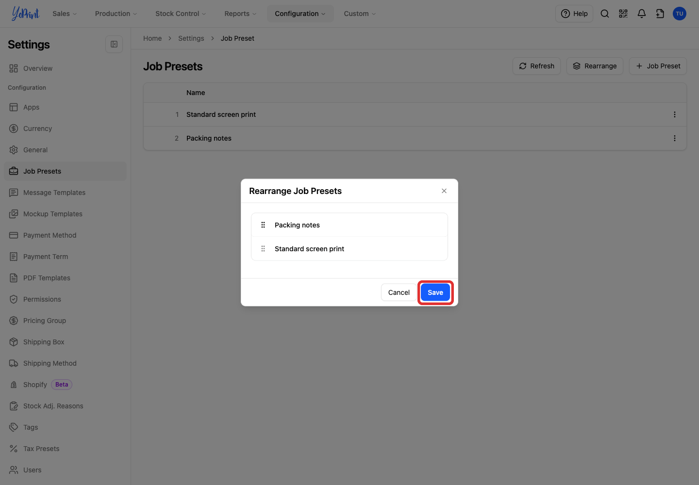Click the document export icon beside the bell
This screenshot has height=485, width=699.
click(x=660, y=14)
